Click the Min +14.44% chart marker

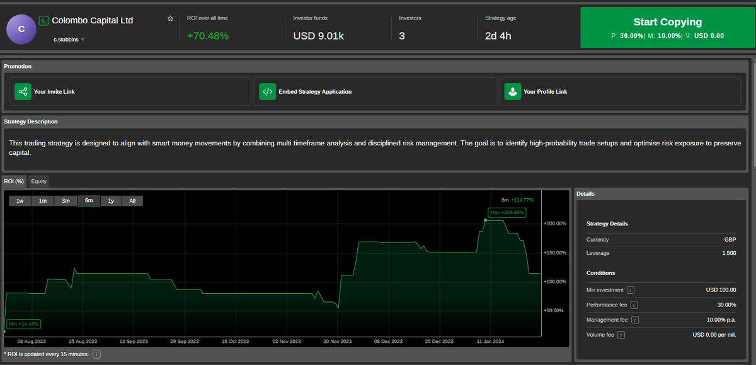click(x=24, y=324)
